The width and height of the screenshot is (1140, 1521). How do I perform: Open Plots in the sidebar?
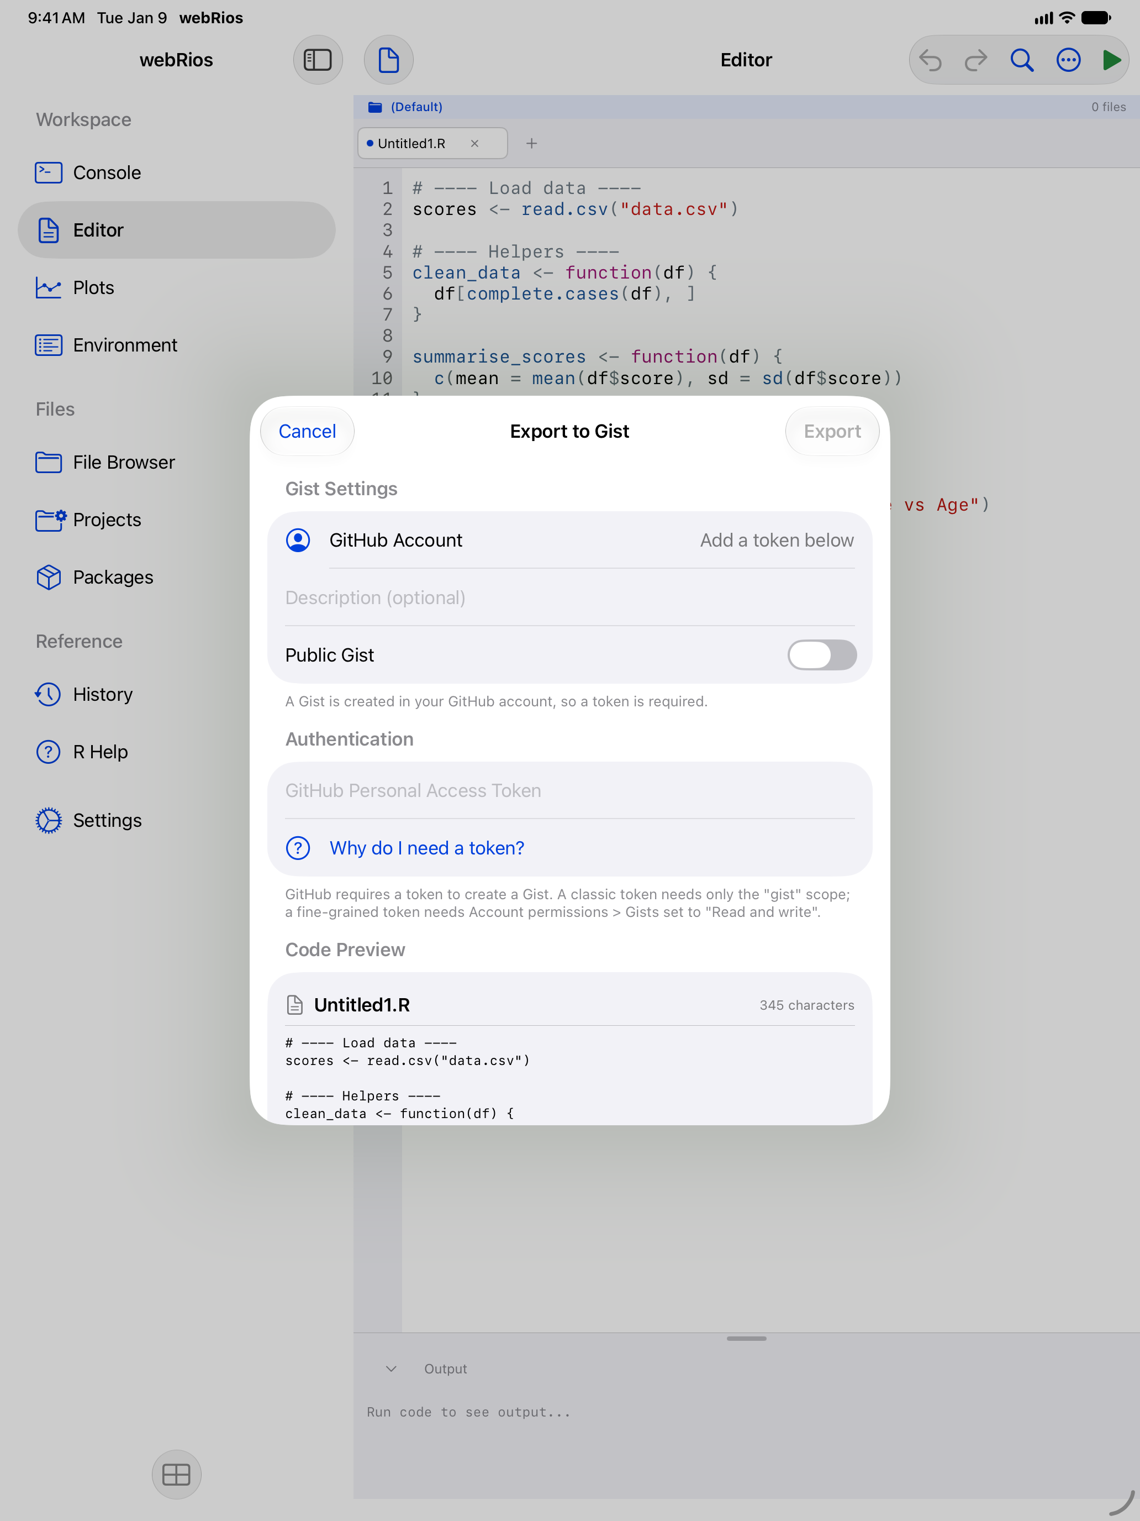coord(177,287)
